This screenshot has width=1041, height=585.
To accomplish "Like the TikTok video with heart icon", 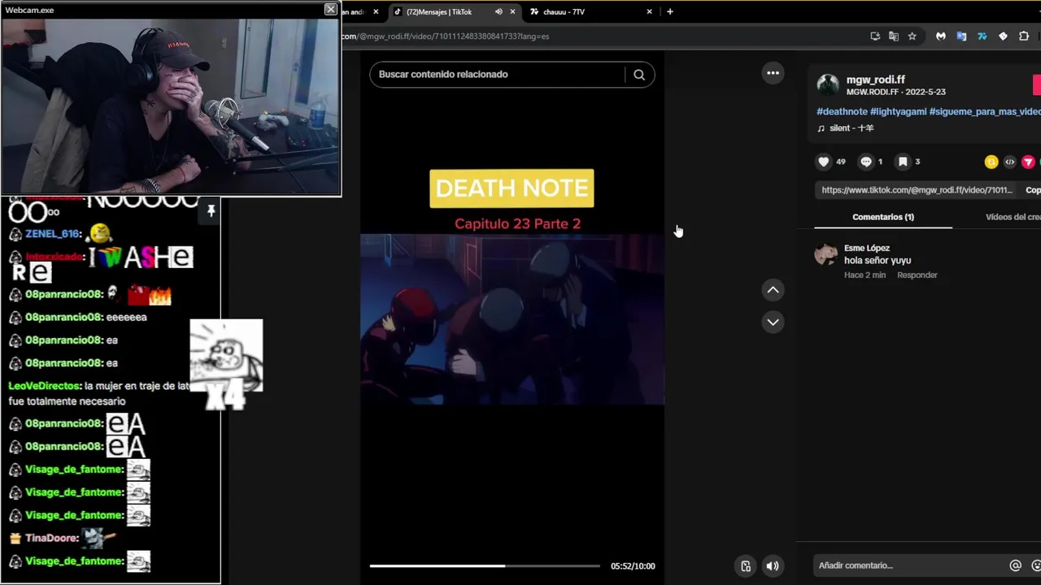I will [823, 162].
